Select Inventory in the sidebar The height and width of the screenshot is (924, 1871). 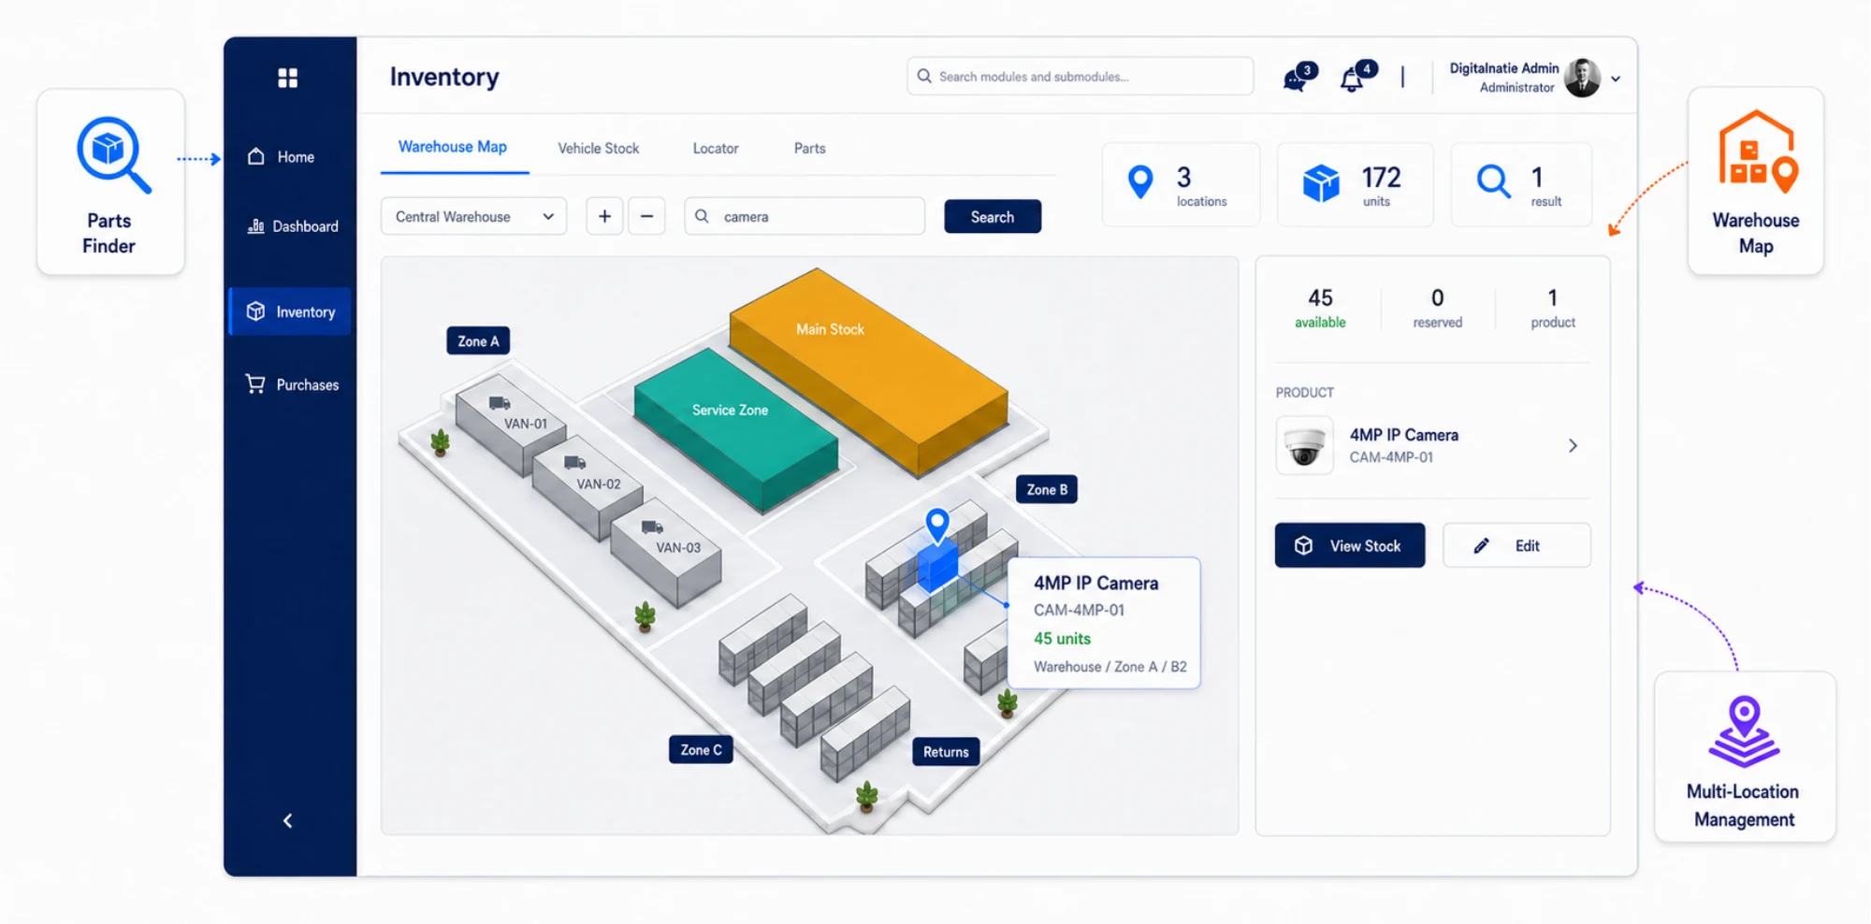click(290, 311)
